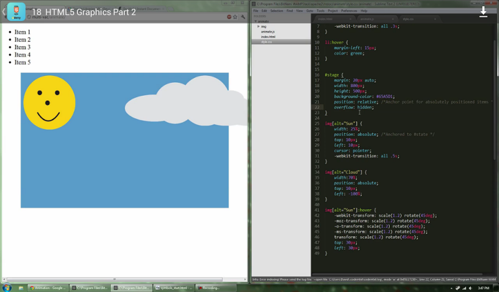Screen dimensions: 499x292
Task: Click the Chrome bookmark star icon
Action: pos(235,17)
